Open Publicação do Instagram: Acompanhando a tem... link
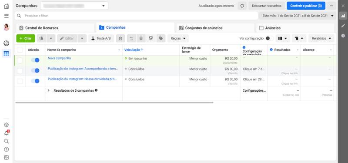Viewport: 348px width, 163px height. point(83,69)
